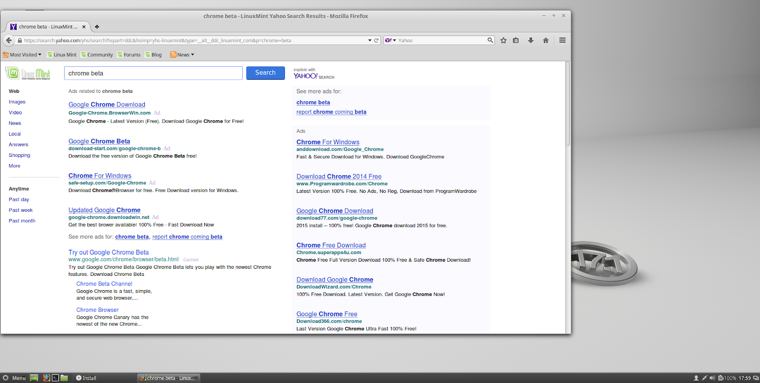Click the page vertical scrollbar thumb

tap(568, 104)
